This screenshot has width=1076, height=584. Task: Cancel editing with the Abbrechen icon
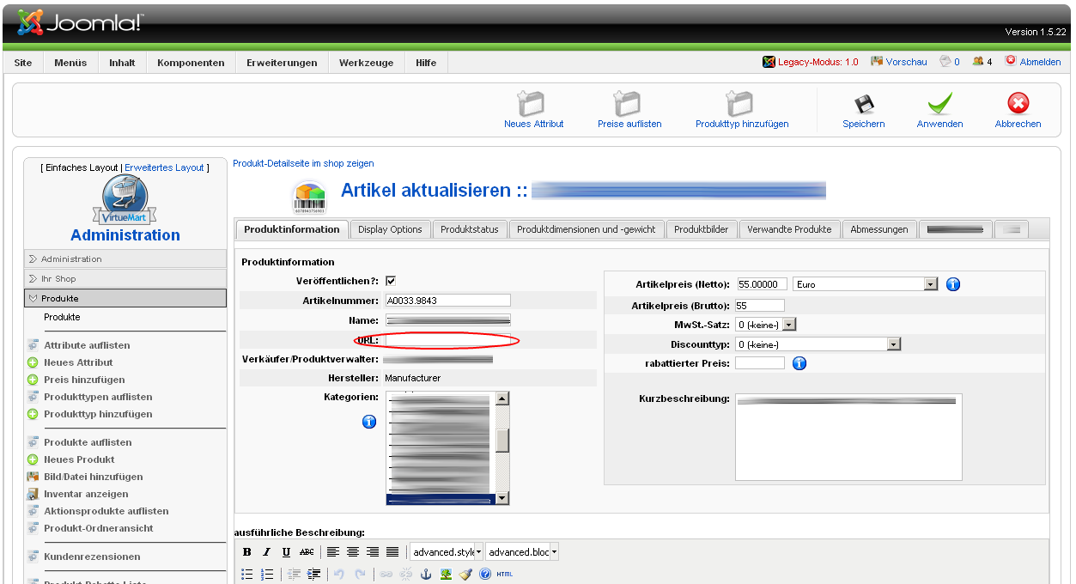1018,103
